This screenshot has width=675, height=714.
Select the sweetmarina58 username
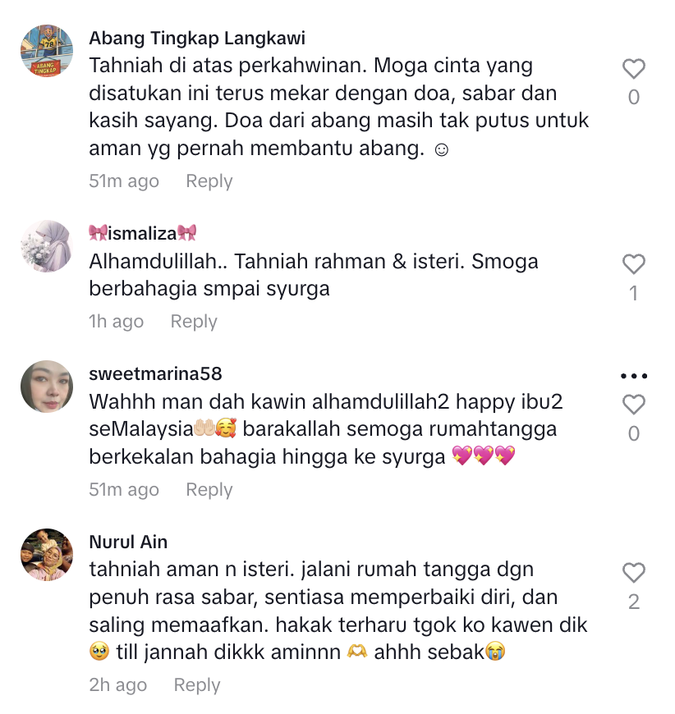click(155, 374)
